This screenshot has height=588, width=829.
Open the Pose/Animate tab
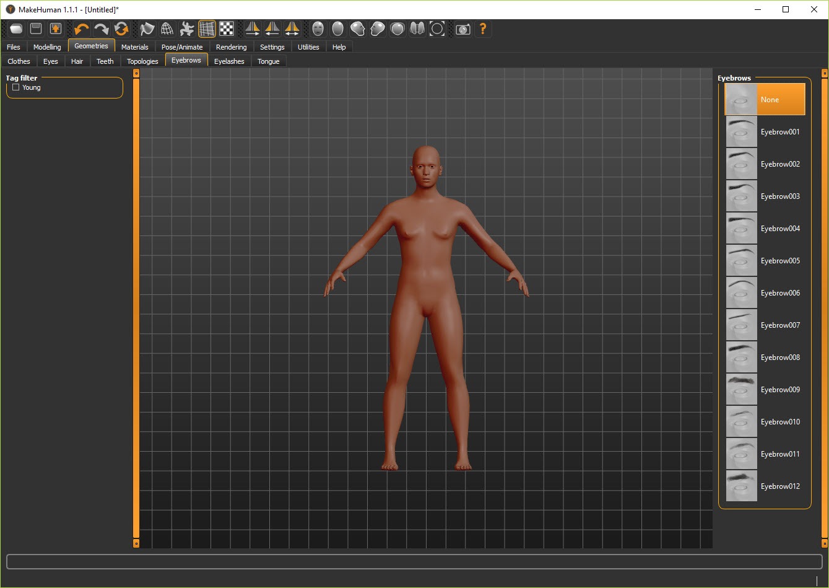pos(182,47)
